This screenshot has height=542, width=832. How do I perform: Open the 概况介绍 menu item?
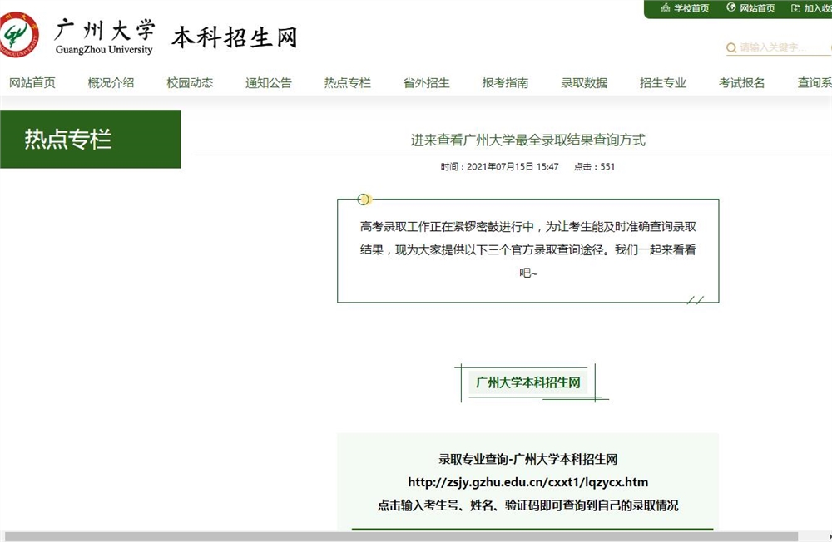pos(111,83)
